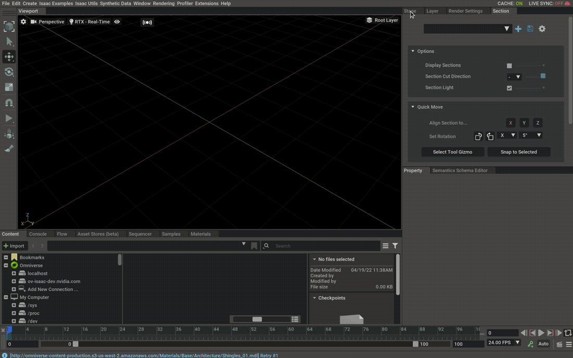
Task: Choose the Rotate tool in left toolbar
Action: click(9, 72)
